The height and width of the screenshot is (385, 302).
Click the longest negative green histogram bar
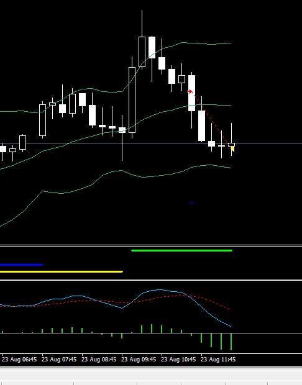(231, 342)
